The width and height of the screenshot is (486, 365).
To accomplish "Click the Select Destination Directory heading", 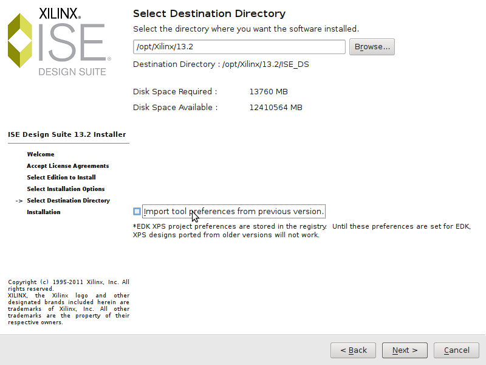I will 209,13.
